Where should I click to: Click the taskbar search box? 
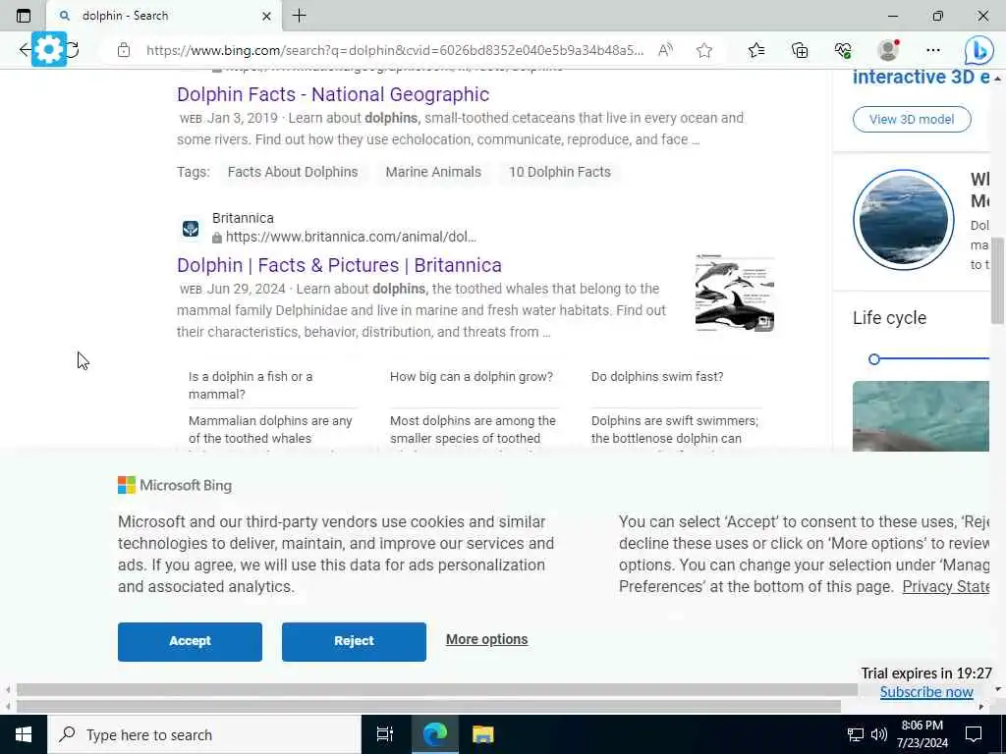click(204, 734)
